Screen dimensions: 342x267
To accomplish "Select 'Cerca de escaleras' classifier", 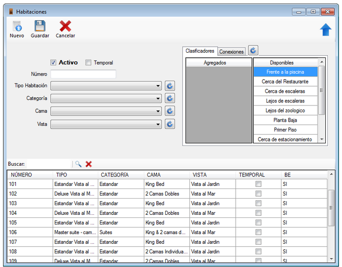I will click(285, 91).
